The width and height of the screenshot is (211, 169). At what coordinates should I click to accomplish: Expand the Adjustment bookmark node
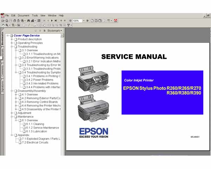point(12,113)
